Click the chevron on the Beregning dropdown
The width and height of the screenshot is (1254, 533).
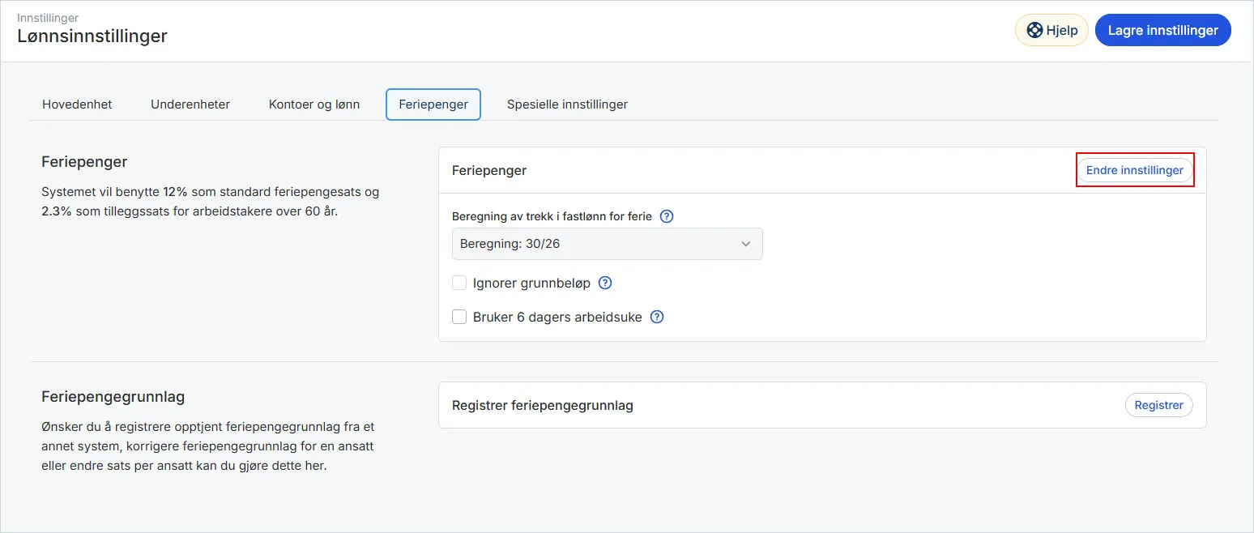[x=745, y=243]
